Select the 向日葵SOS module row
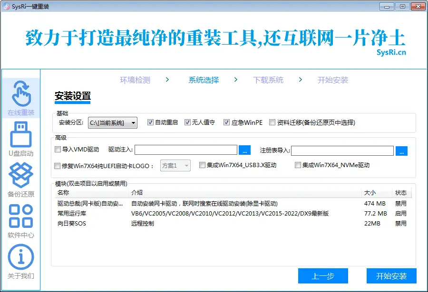Screen dimensions: 428x292 pos(233,224)
